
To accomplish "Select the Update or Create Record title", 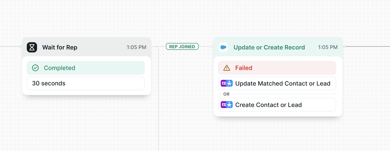I will 269,47.
